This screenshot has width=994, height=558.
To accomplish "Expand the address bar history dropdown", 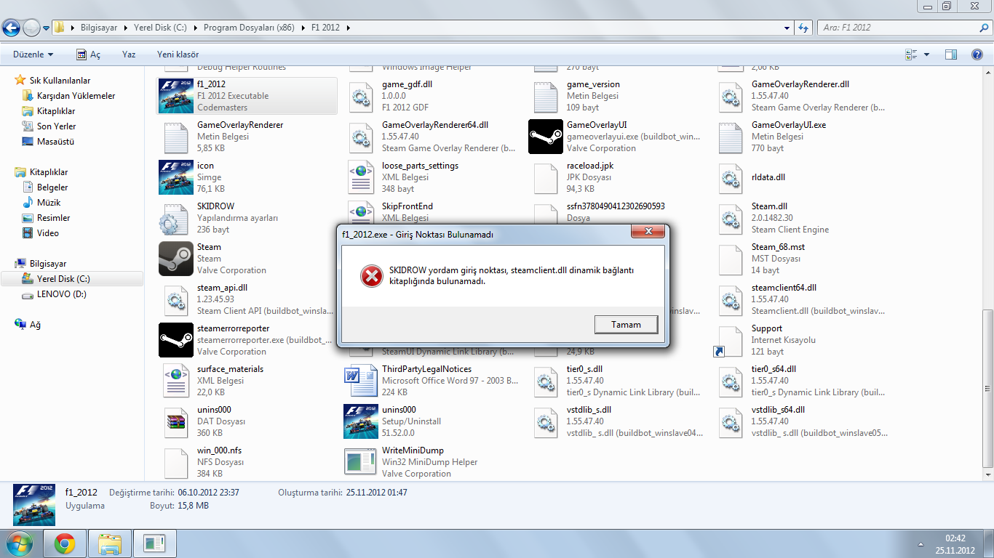I will coord(787,28).
